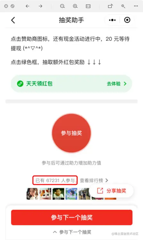The width and height of the screenshot is (143, 240).
Task: Zoom out with the minus magnifier icon
Action: click(x=63, y=6)
